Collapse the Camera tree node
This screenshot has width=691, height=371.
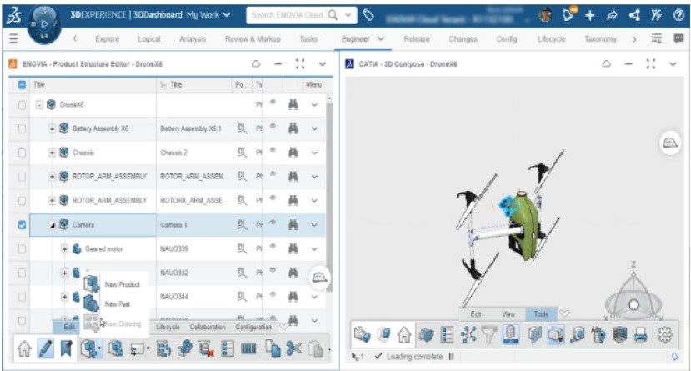53,225
